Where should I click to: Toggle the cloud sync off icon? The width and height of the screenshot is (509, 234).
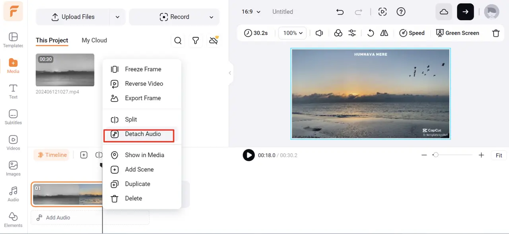[214, 41]
